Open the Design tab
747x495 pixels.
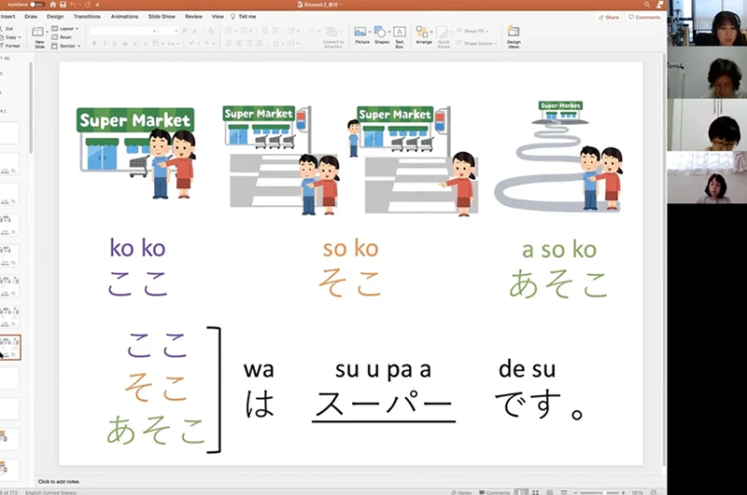tap(55, 16)
